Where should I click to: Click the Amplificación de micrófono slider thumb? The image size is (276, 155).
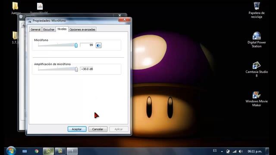(76, 69)
